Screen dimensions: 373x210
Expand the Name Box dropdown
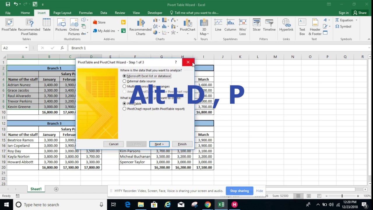[x=26, y=48]
